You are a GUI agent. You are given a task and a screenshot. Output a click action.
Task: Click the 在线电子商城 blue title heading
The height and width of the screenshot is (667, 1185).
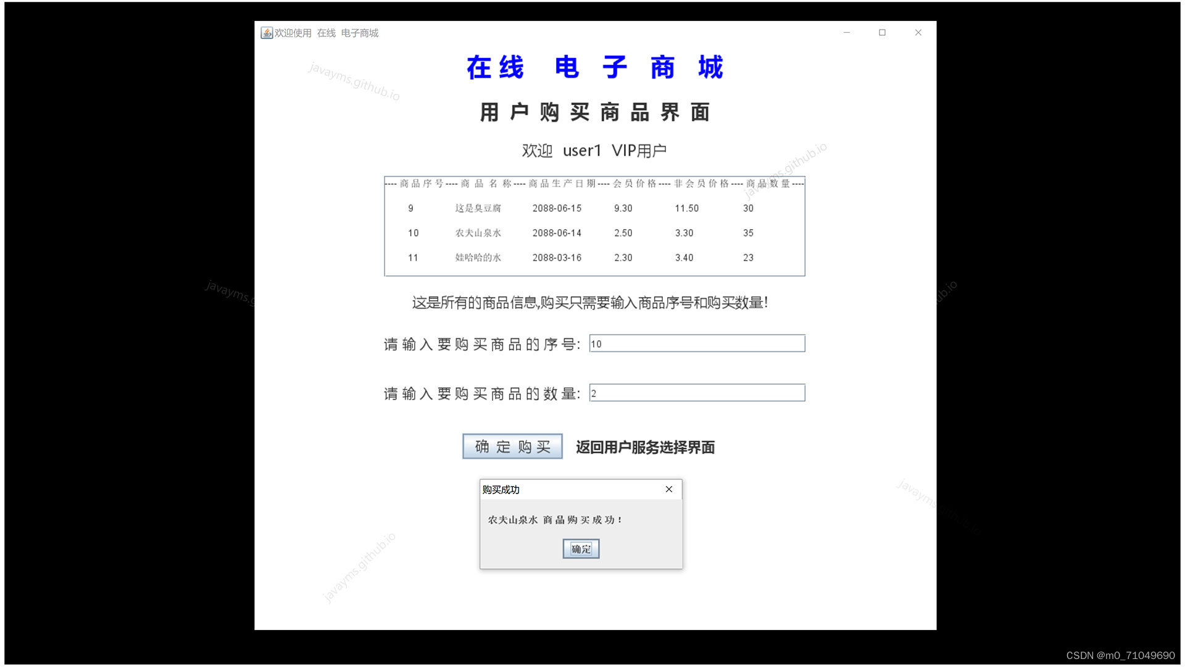pos(594,67)
